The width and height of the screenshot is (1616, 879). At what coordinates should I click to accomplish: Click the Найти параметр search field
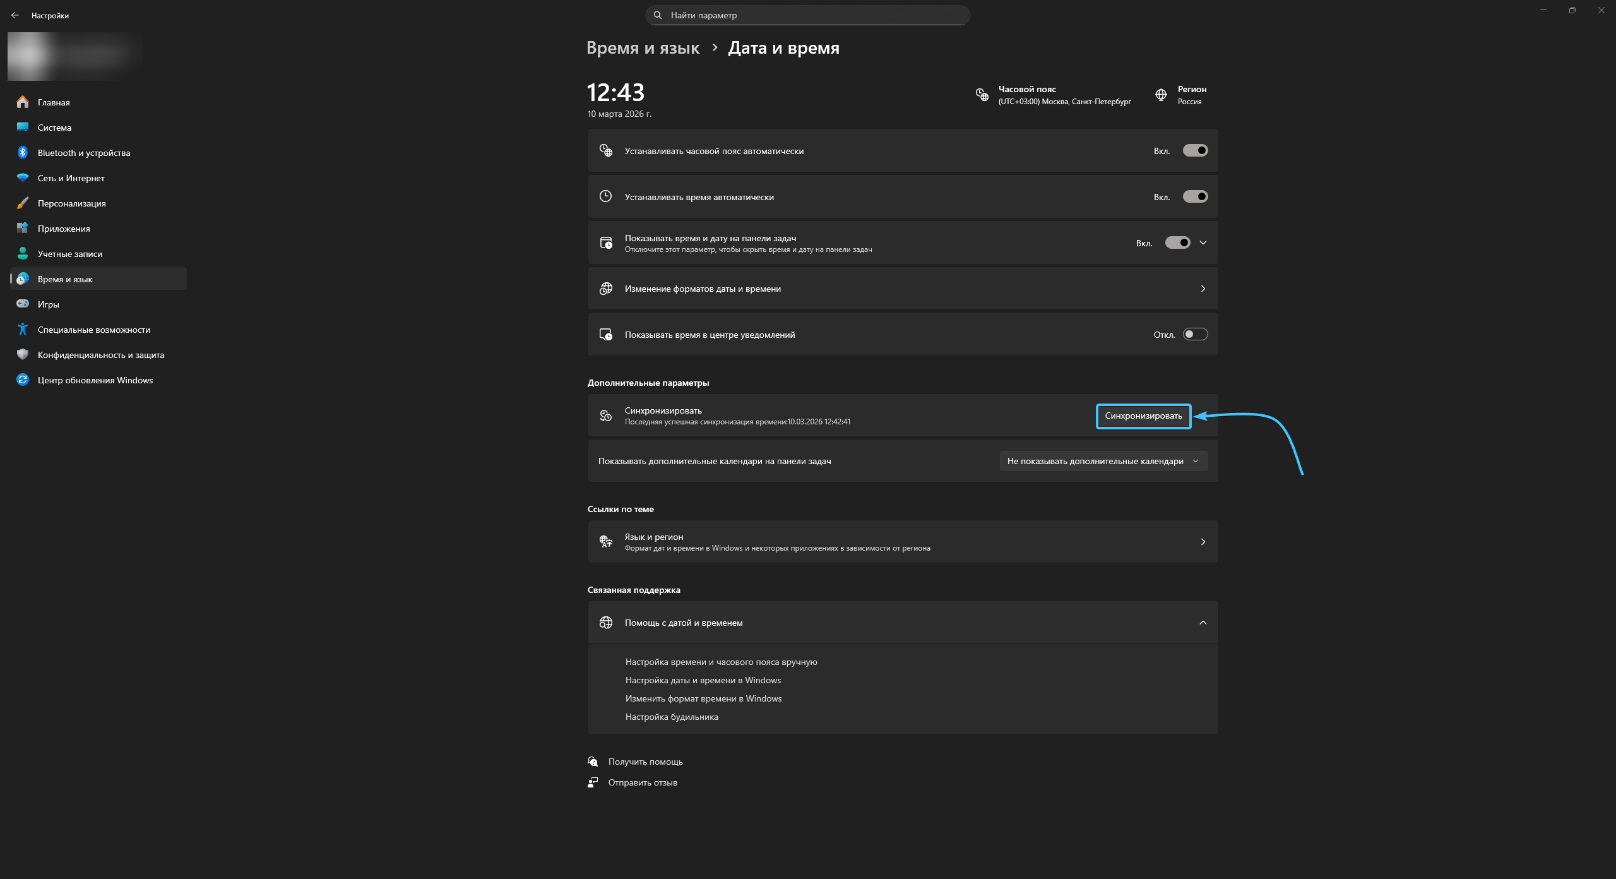pos(808,15)
